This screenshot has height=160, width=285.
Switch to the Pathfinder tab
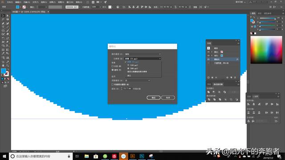[x=218, y=84]
